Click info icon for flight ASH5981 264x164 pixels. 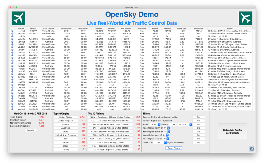click(13, 109)
